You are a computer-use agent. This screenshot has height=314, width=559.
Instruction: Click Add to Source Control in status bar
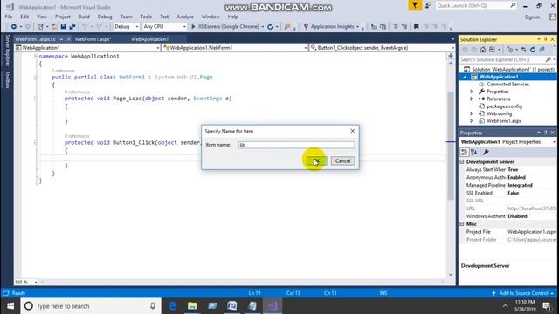pos(523,293)
